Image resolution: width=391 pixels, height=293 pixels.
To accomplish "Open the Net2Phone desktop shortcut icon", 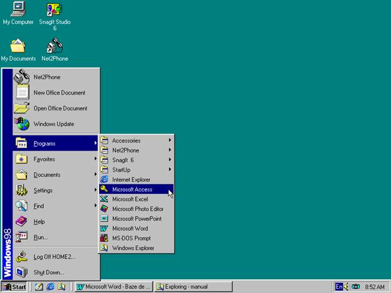I will [55, 47].
